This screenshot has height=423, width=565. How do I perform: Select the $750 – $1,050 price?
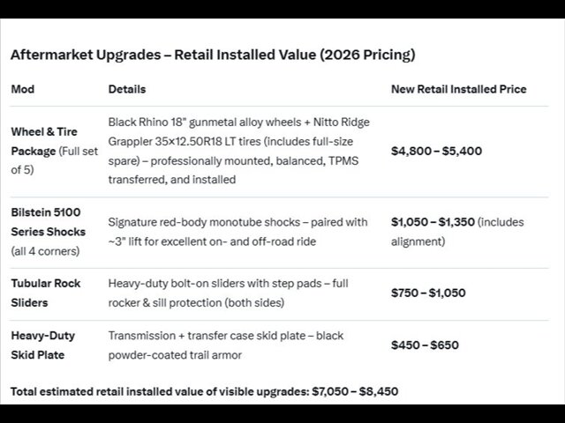click(x=427, y=293)
